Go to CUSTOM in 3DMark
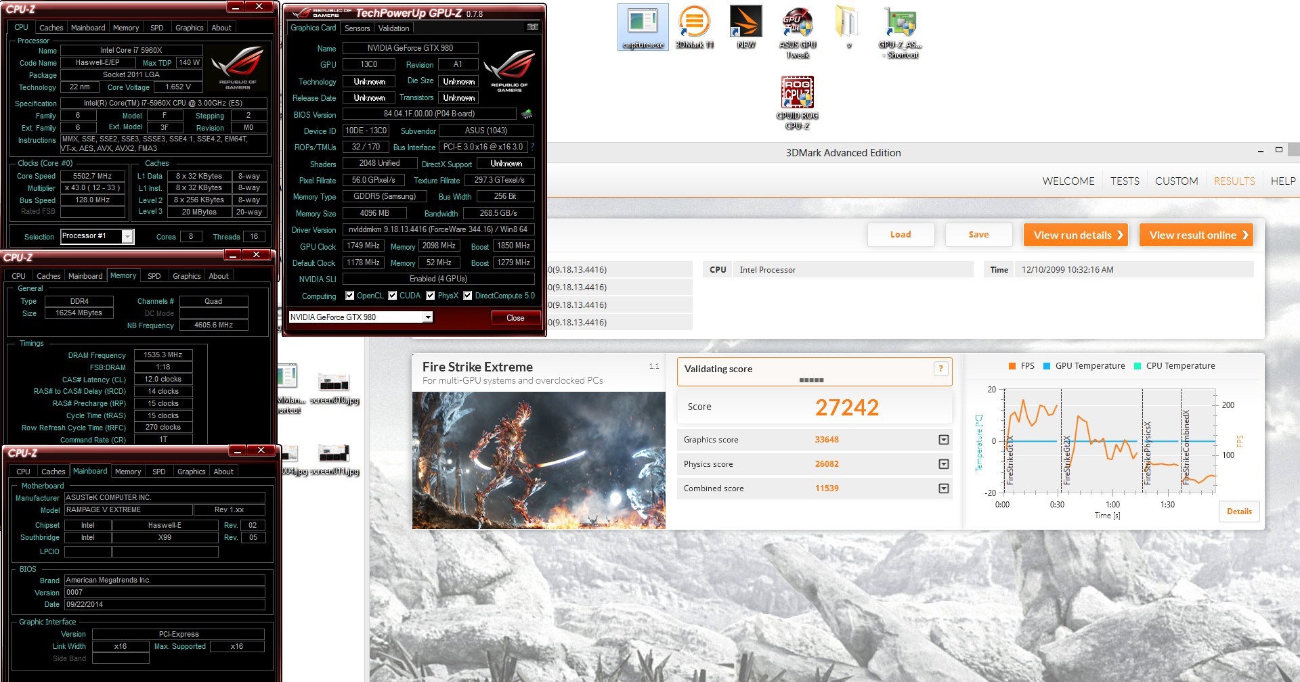This screenshot has height=682, width=1300. coord(1176,181)
